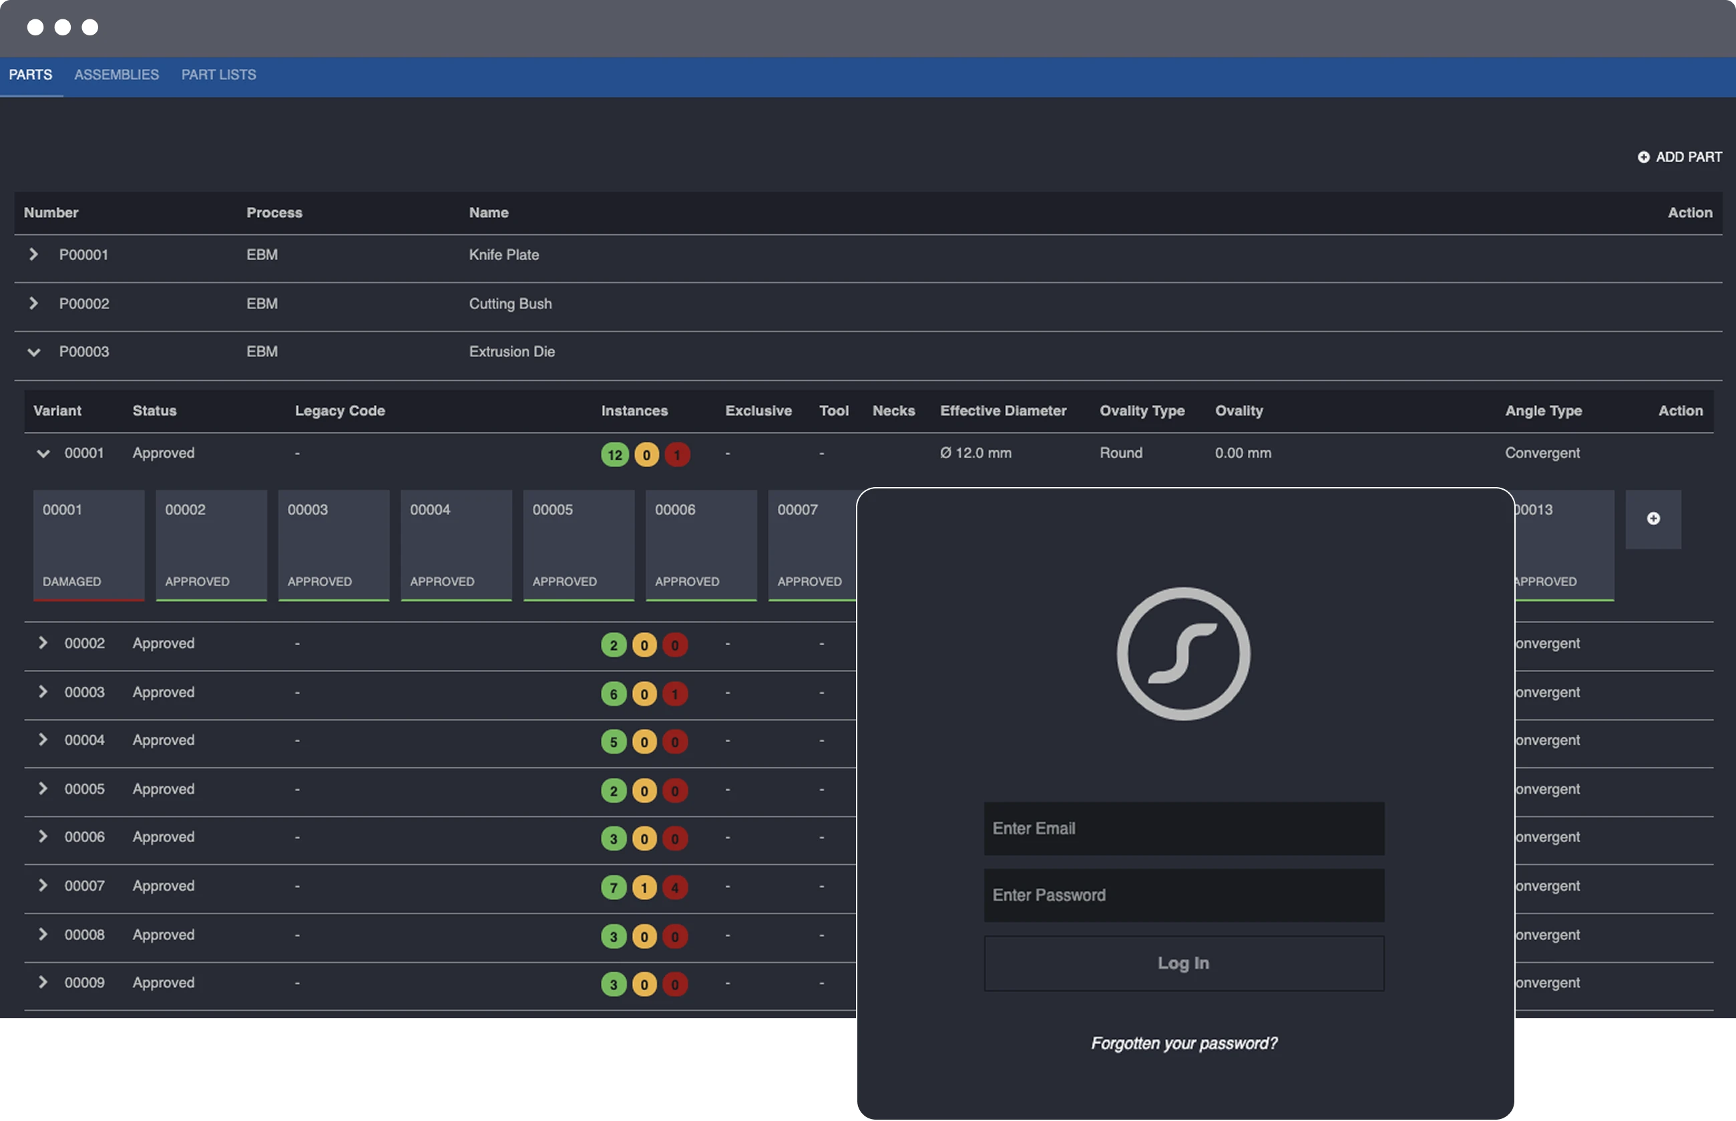Screen dimensions: 1736x1121
Task: Open the Part Lists tab
Action: pyautogui.click(x=218, y=75)
